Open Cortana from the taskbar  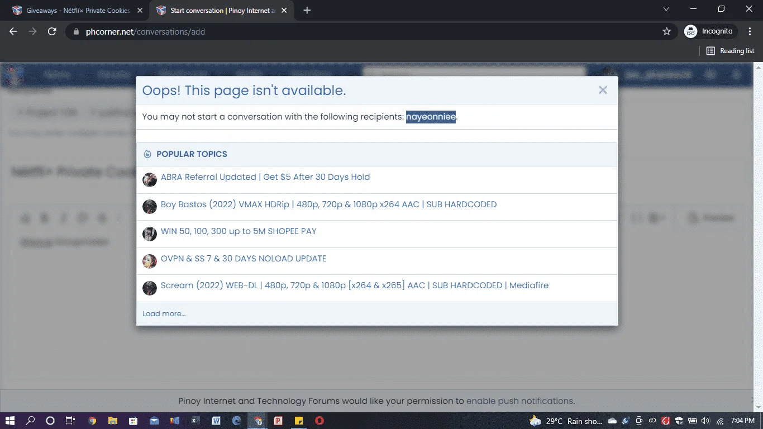(x=50, y=421)
